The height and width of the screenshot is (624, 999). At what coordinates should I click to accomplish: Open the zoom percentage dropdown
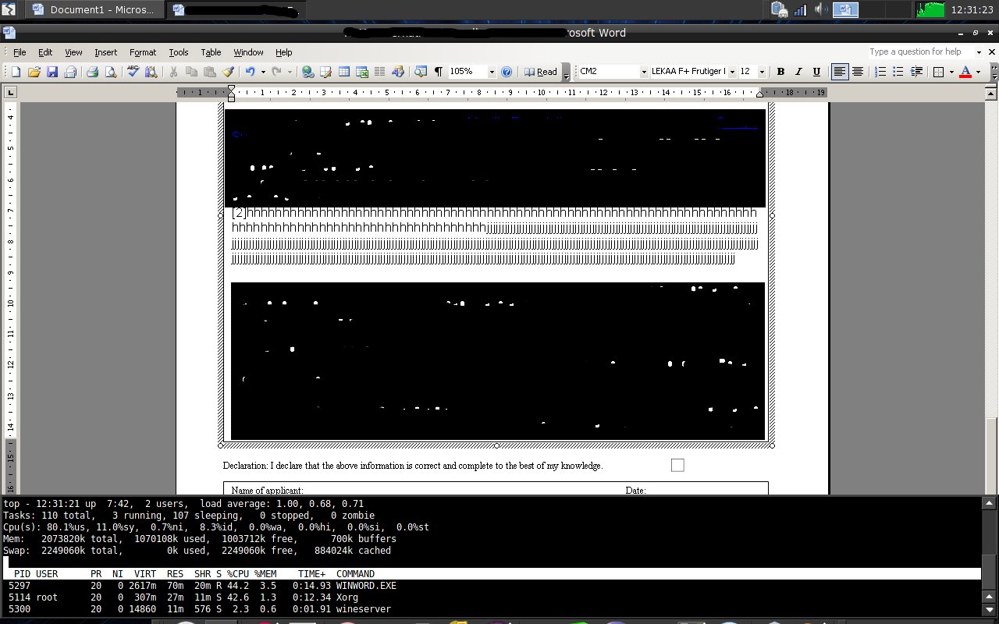(x=492, y=72)
